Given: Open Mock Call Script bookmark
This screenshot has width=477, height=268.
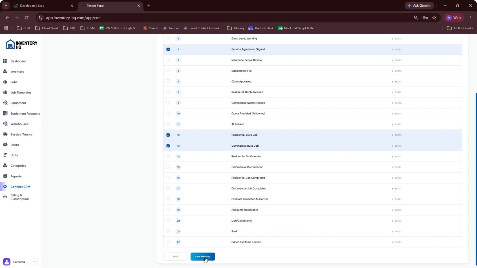Looking at the screenshot, I should [297, 28].
